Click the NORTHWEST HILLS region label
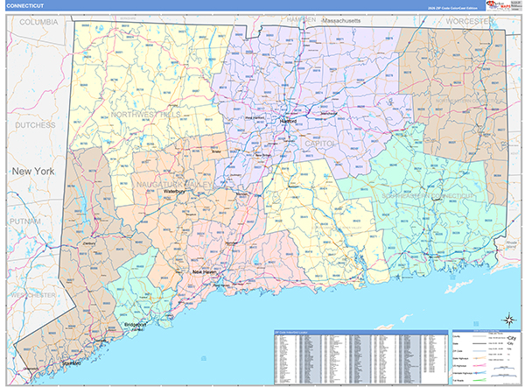This screenshot has height=387, width=525. [145, 115]
